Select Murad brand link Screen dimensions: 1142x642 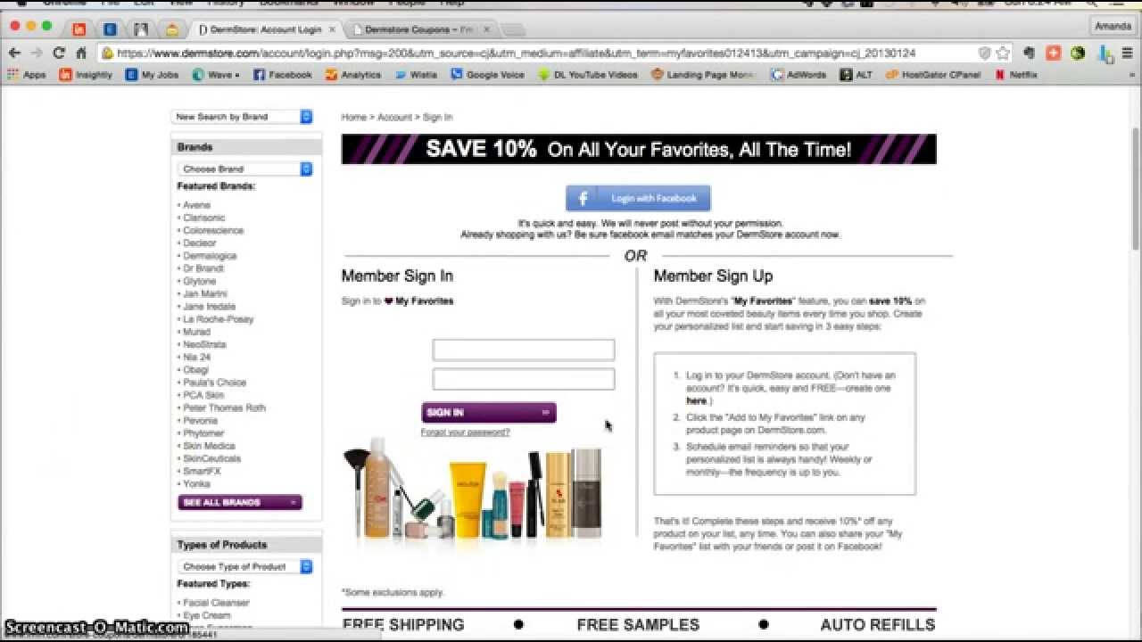coord(196,332)
